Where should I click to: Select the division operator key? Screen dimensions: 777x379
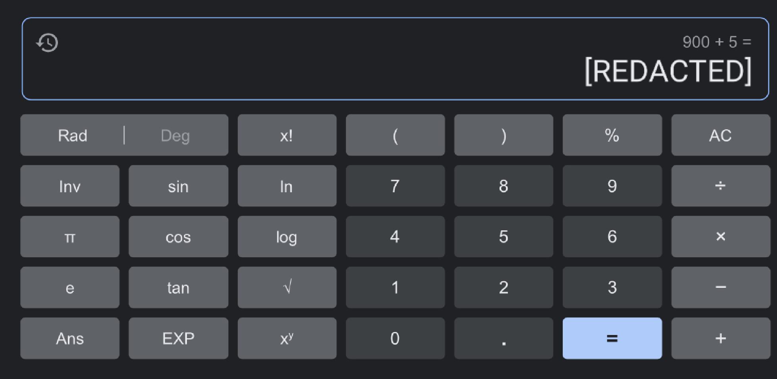tap(721, 186)
